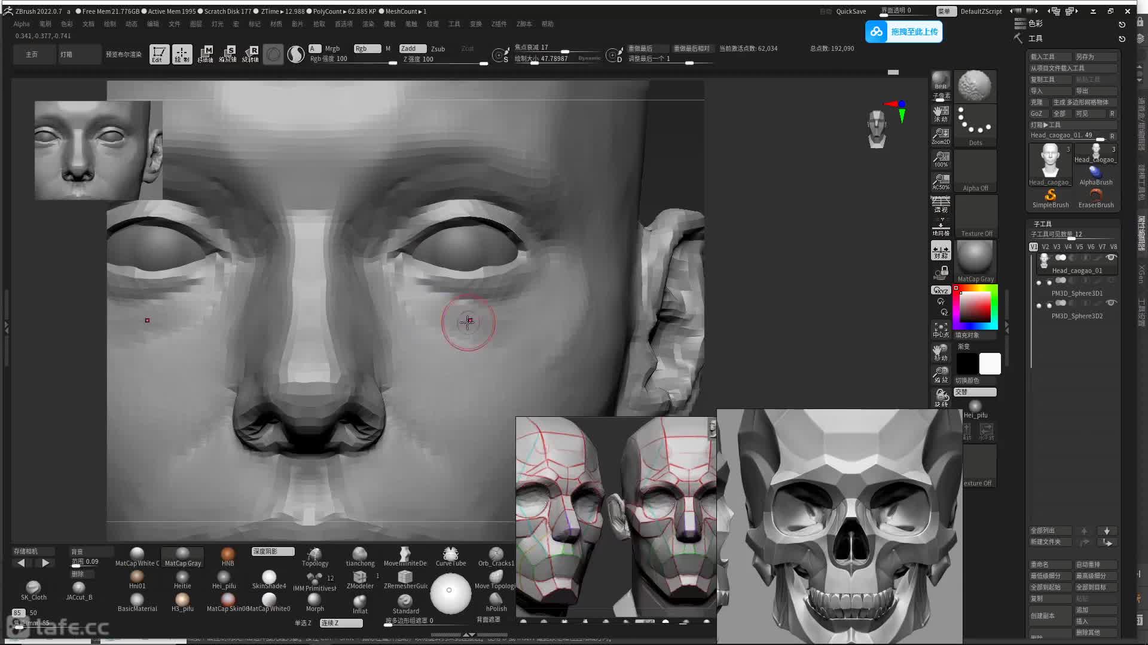
Task: Select the HNB material sphere
Action: 228,557
